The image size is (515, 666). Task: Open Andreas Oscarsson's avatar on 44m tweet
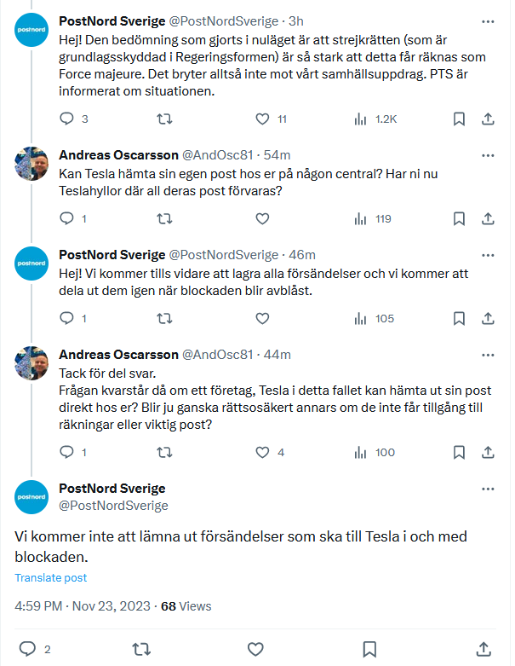31,362
